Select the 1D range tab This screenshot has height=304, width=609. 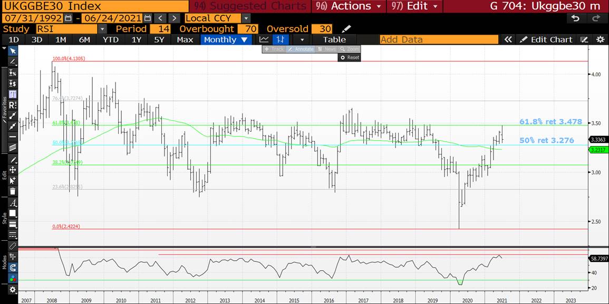coord(14,40)
